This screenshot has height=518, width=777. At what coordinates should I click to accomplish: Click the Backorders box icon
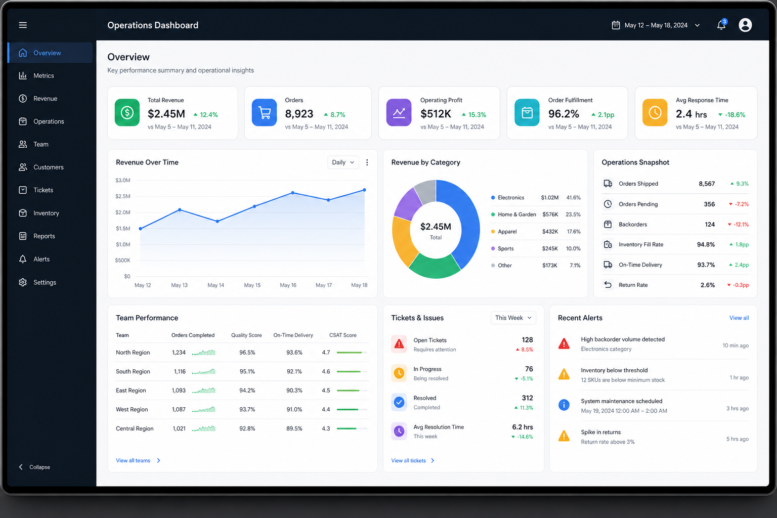point(608,224)
